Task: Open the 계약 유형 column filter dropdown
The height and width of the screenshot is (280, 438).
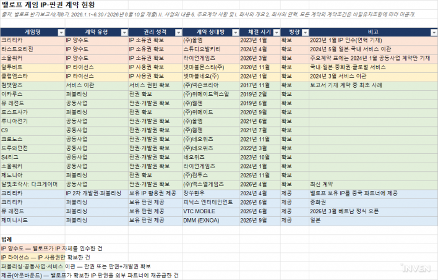Action: 124,33
